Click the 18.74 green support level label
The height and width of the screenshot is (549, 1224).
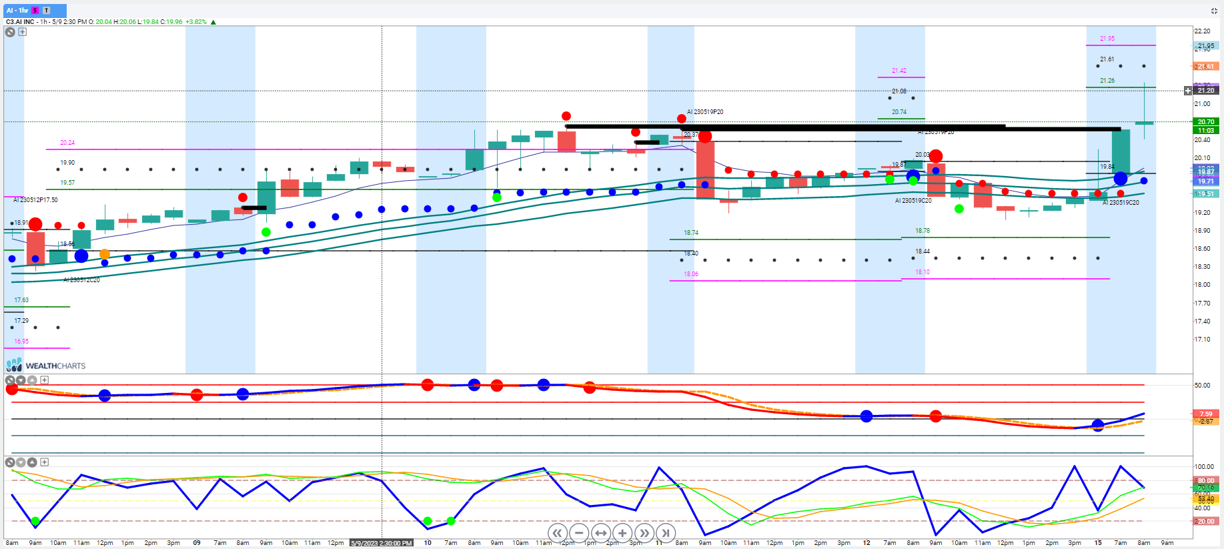point(691,233)
